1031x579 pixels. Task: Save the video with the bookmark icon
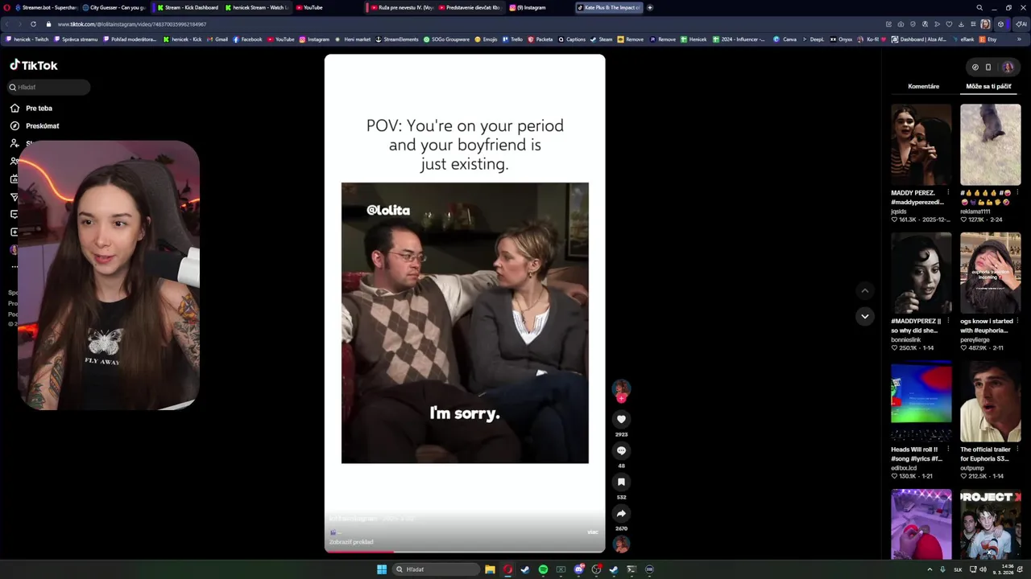point(621,482)
